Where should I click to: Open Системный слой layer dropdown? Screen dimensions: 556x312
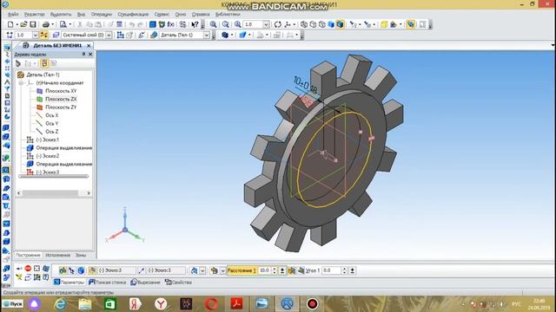pyautogui.click(x=109, y=35)
